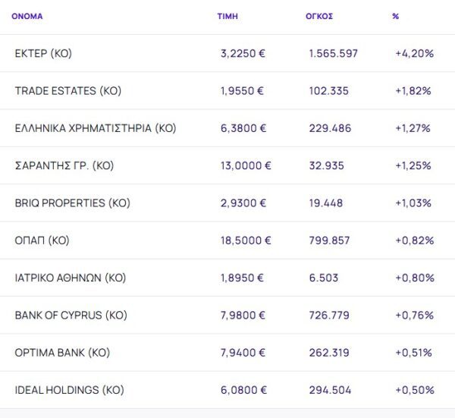Select TRADE ESTATES (ΚΟ) stock name

67,91
